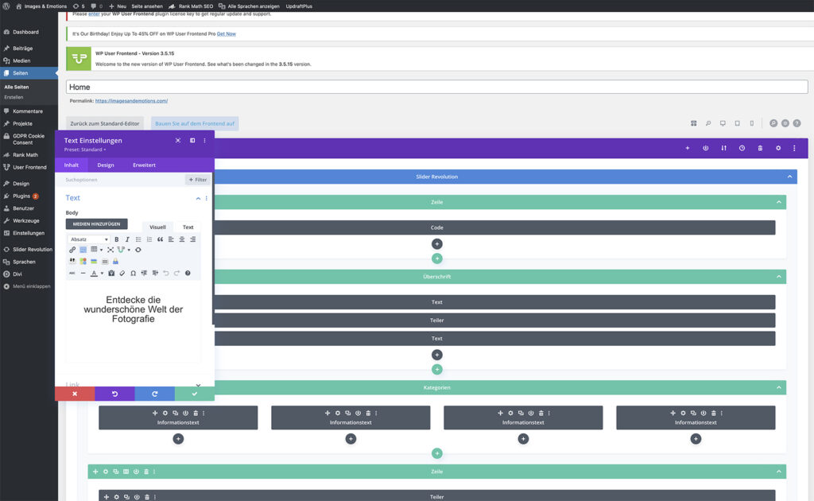This screenshot has width=814, height=501.
Task: Insert a special character (omega icon)
Action: coord(133,273)
